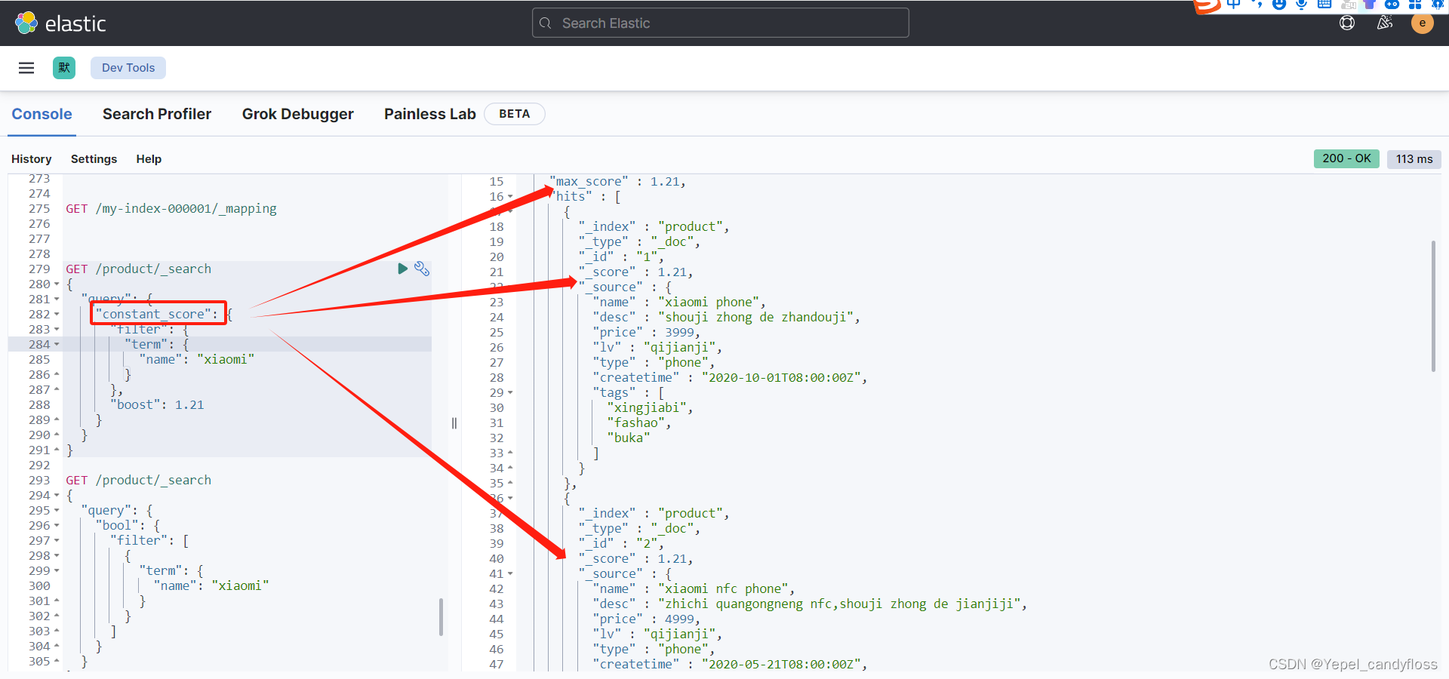Open the Grok Debugger tab
This screenshot has height=679, width=1449.
298,114
